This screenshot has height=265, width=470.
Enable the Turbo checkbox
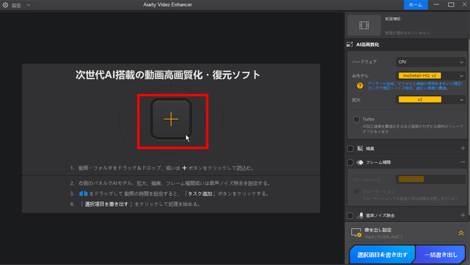(x=356, y=119)
